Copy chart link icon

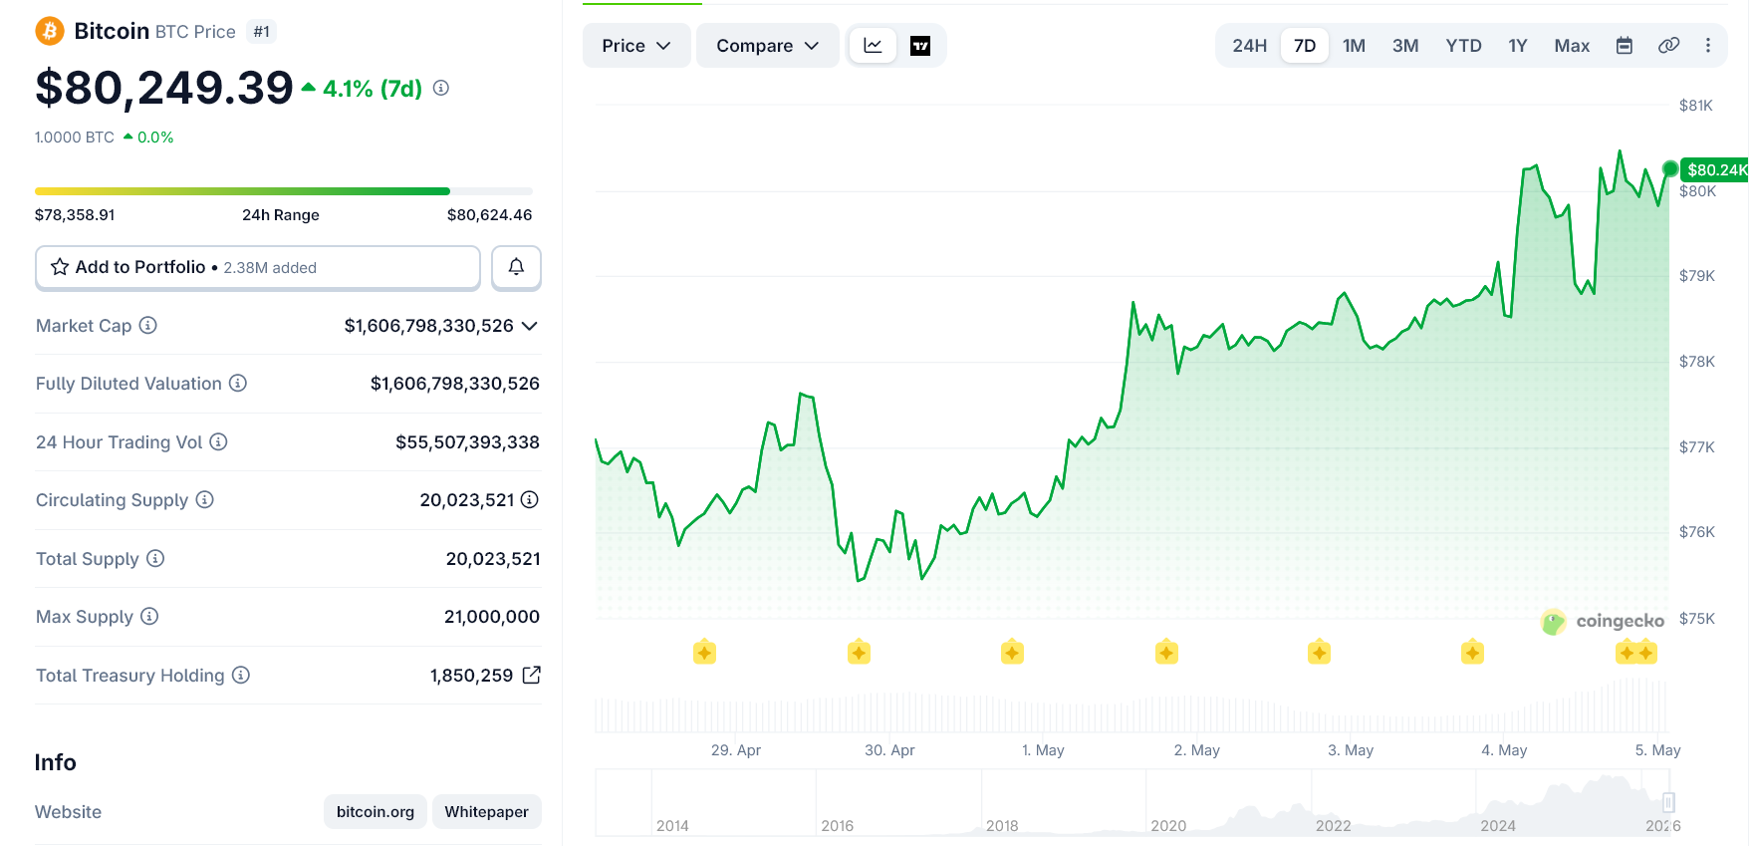pyautogui.click(x=1668, y=46)
